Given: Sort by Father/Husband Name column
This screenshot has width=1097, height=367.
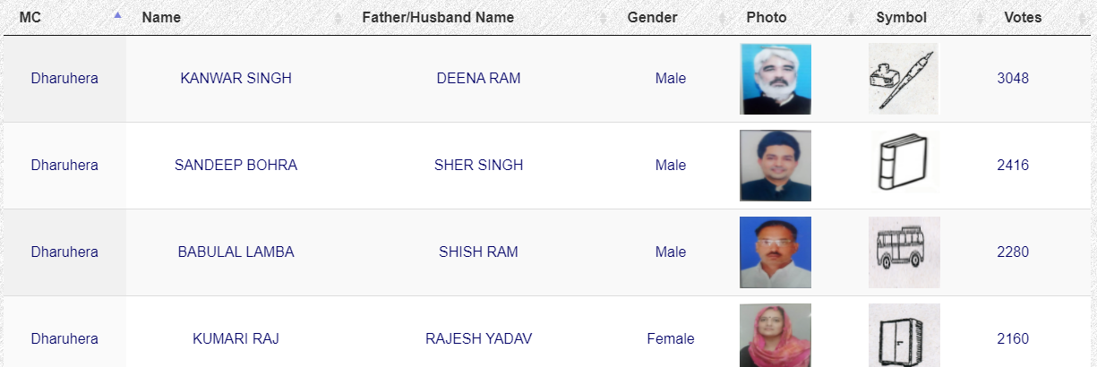Looking at the screenshot, I should click(x=438, y=18).
